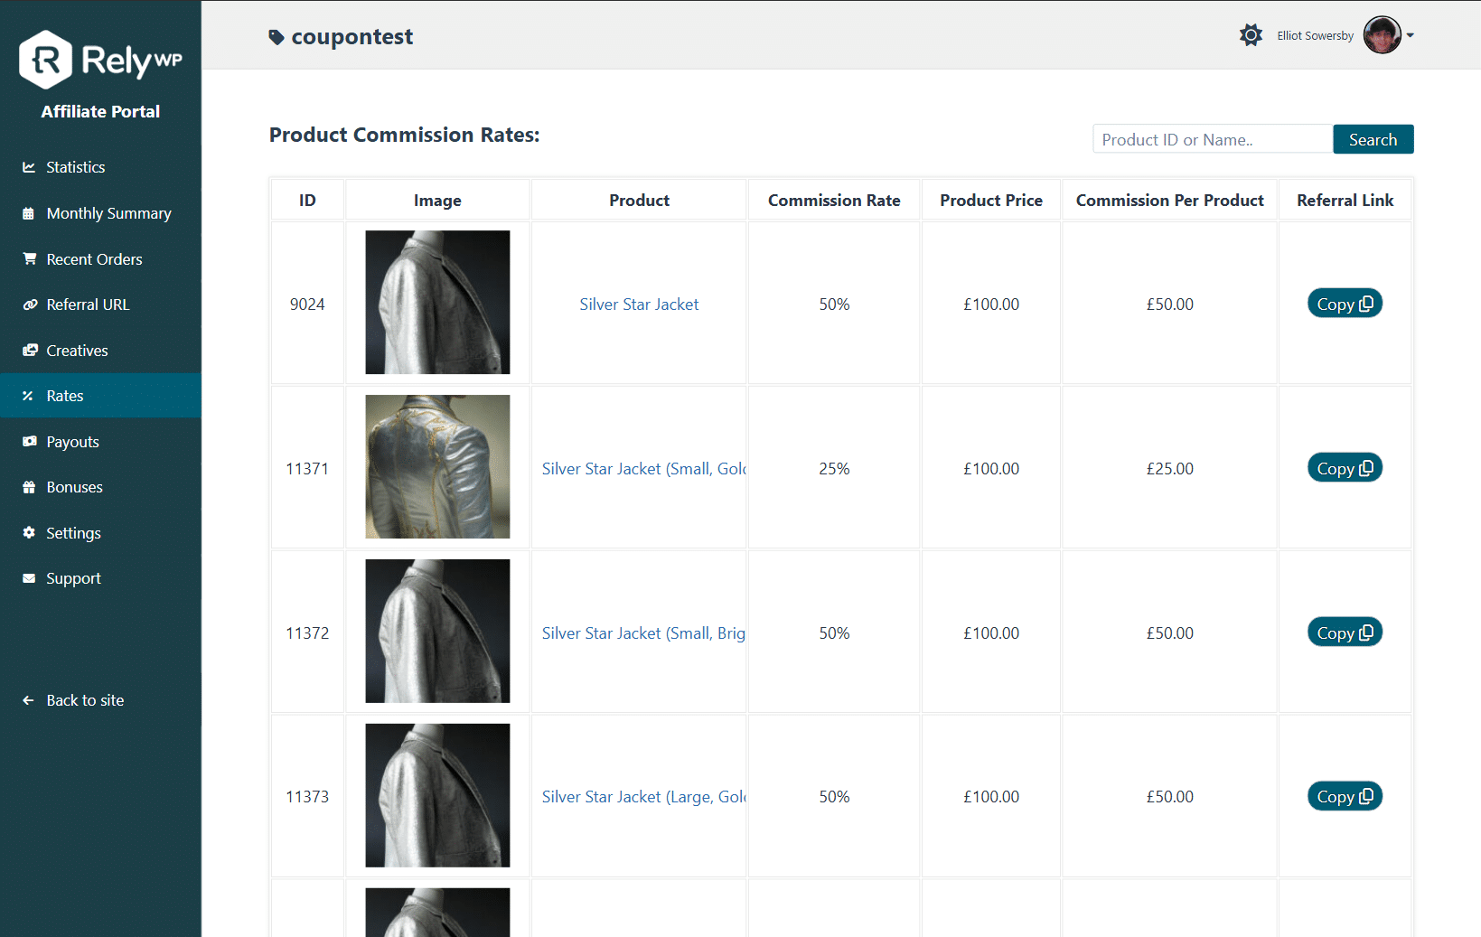Open the Bonuses page
The image size is (1481, 937).
tap(100, 487)
